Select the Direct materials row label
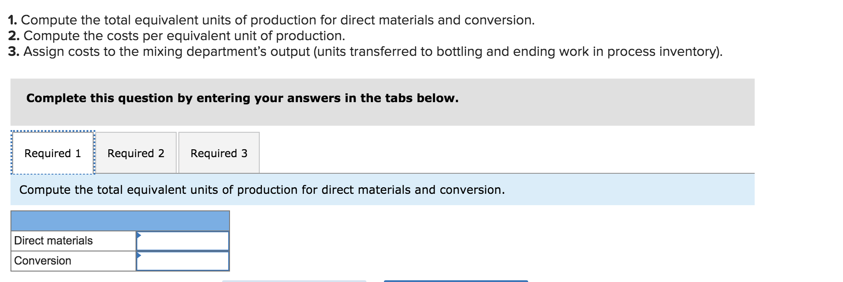This screenshot has width=843, height=282. (x=52, y=241)
